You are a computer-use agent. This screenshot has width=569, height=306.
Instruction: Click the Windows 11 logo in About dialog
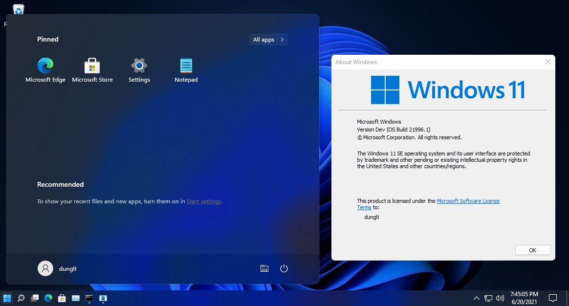(448, 89)
